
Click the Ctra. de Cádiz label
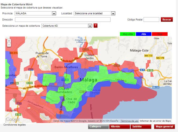[x=71, y=100]
